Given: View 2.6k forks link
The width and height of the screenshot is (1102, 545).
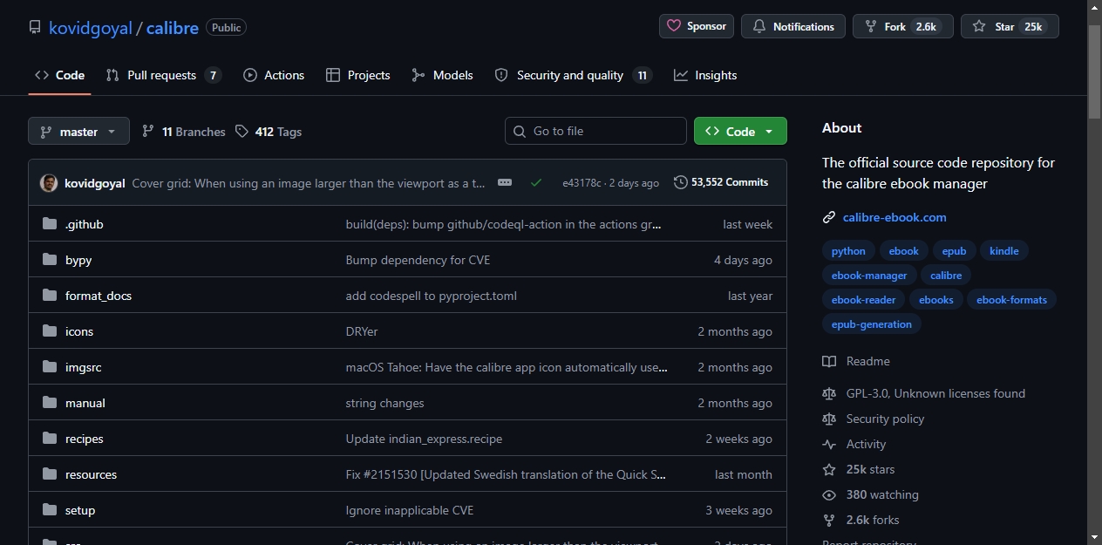Looking at the screenshot, I should pos(861,520).
